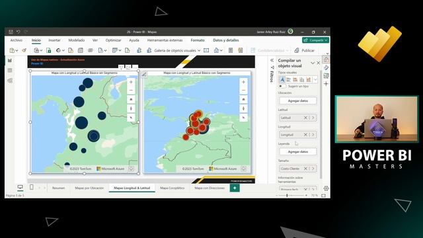Open more options ellipsis above left map
The image size is (423, 238).
click(135, 67)
